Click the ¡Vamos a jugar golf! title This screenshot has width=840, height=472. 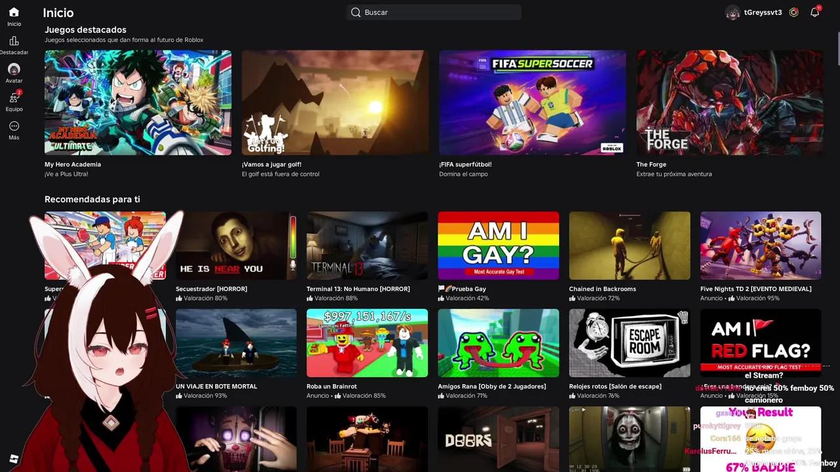(272, 165)
